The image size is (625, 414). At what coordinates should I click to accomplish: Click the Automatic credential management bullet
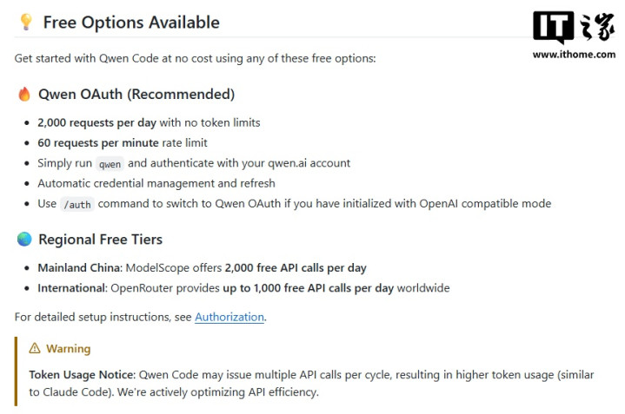(156, 183)
